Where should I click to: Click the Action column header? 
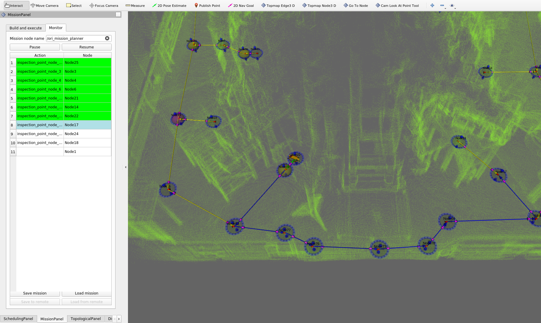point(40,56)
